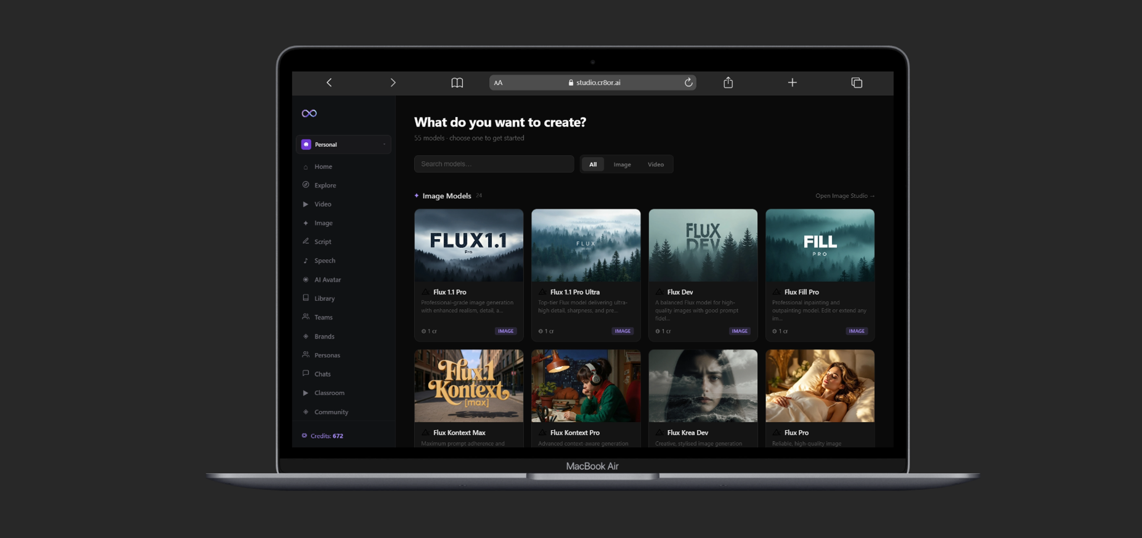
Task: Click the infinity logo in the sidebar
Action: [x=309, y=113]
